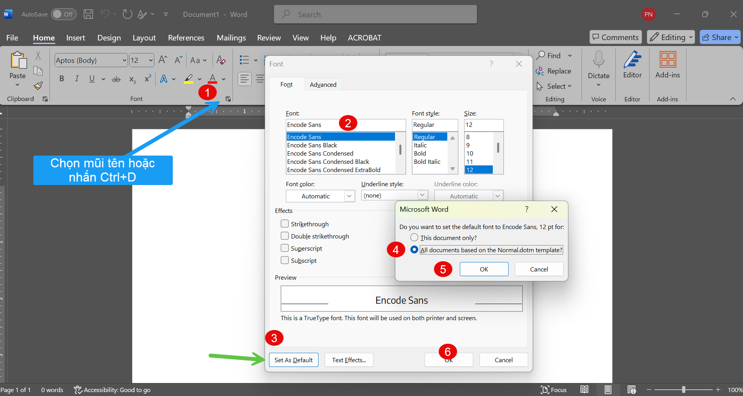Align text left

245,79
